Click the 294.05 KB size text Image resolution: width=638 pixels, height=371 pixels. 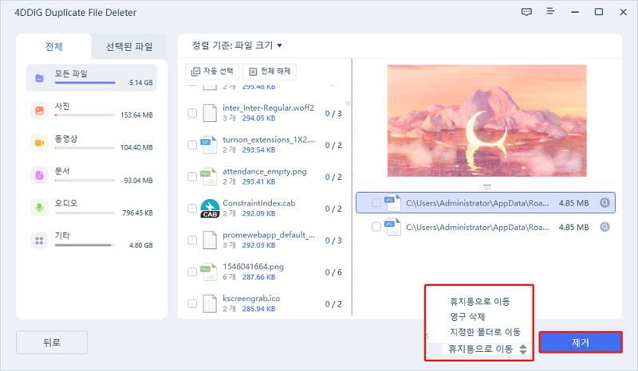258,119
